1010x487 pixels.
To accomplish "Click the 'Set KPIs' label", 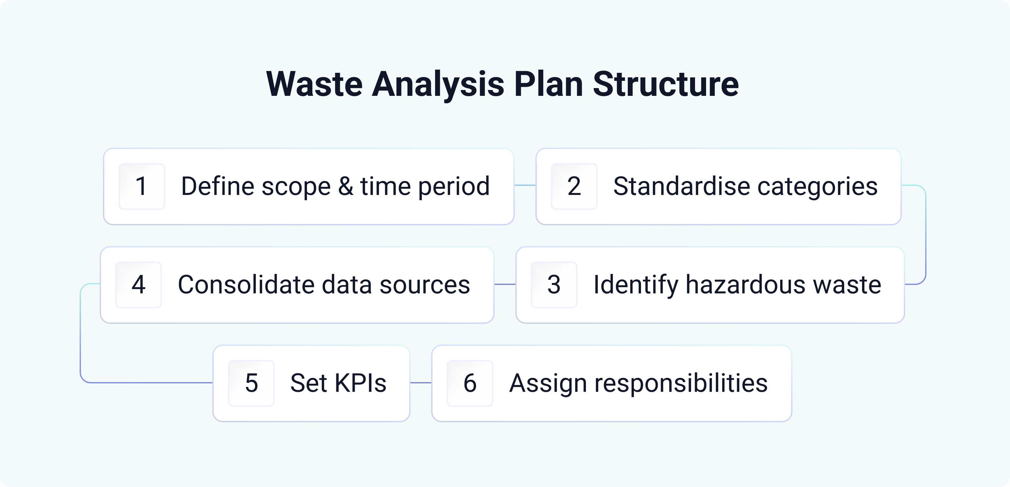I will pyautogui.click(x=338, y=383).
